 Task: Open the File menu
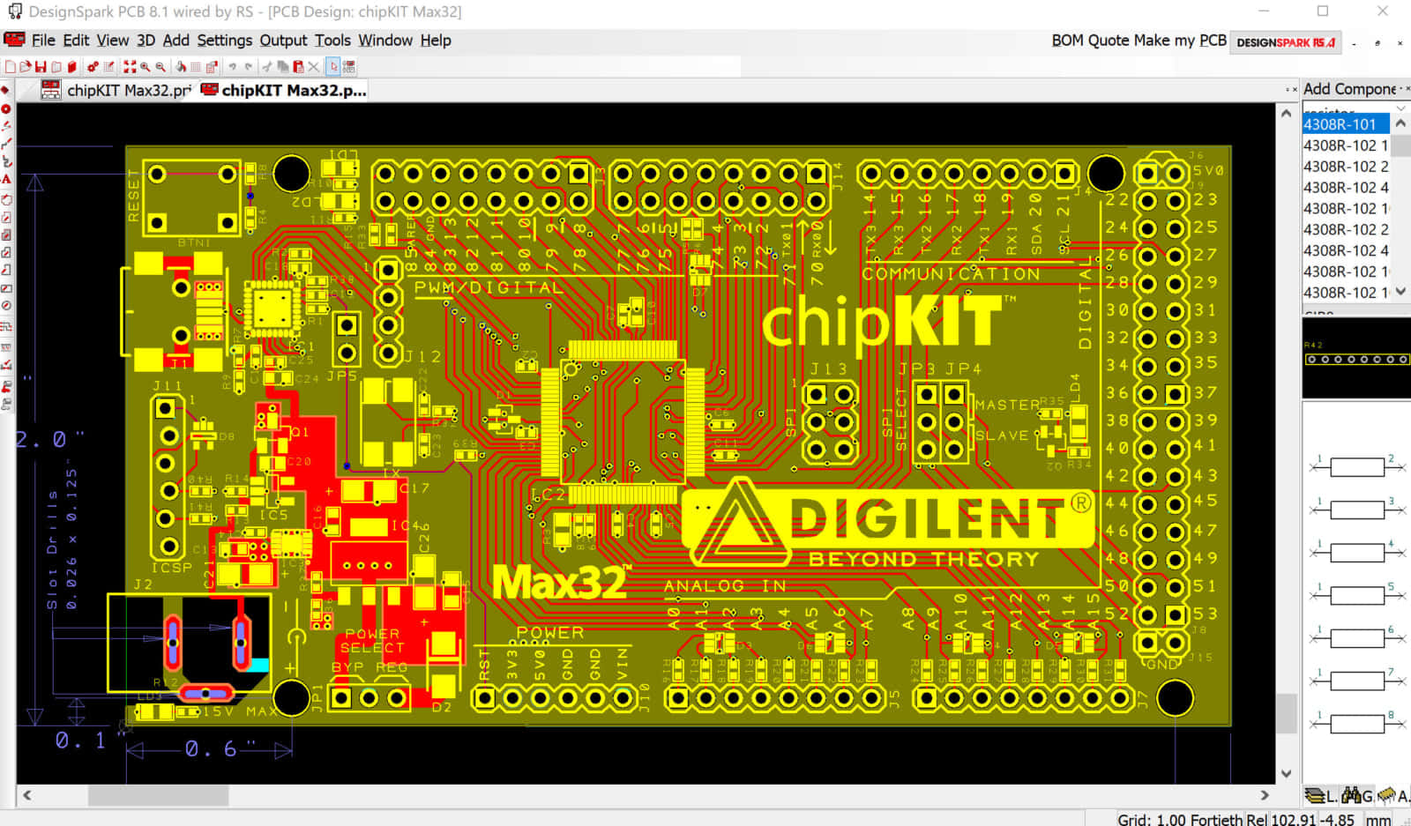(43, 41)
